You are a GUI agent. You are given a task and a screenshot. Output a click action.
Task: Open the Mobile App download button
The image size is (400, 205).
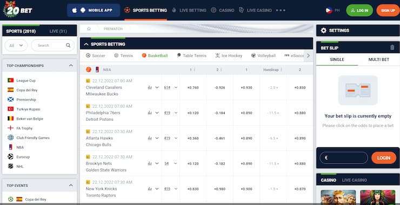coord(94,10)
